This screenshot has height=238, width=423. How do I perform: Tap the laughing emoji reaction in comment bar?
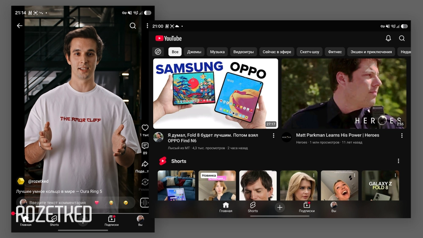point(111,202)
